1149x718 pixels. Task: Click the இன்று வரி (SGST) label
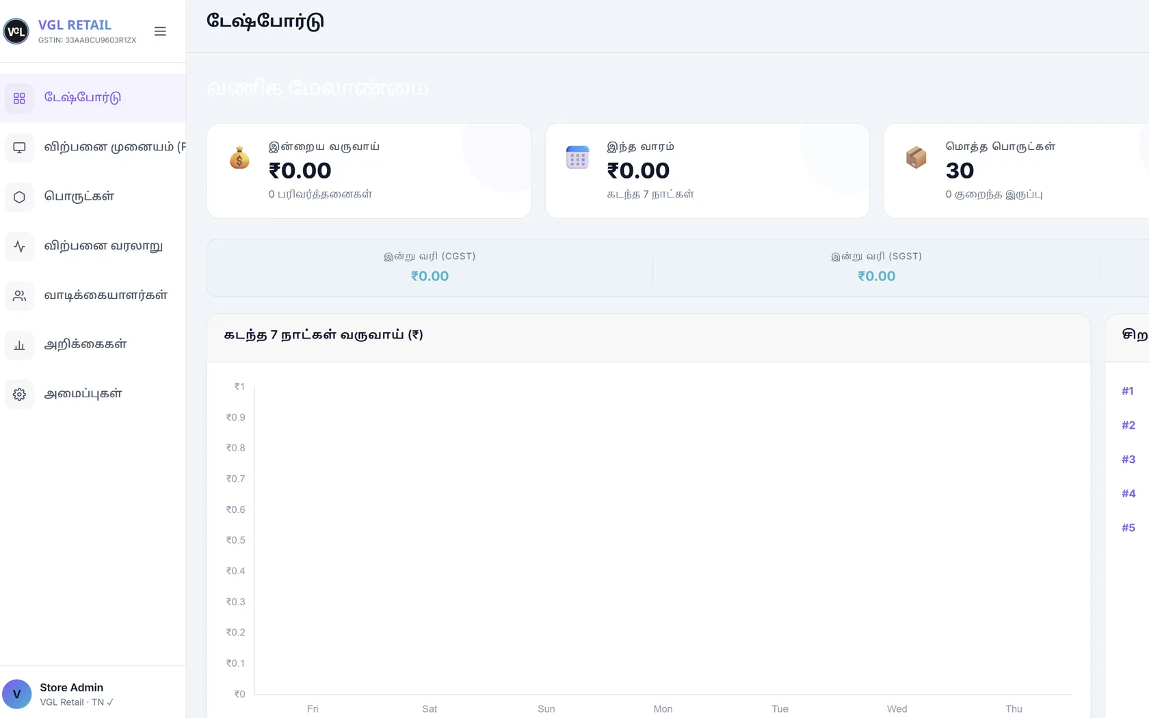[876, 256]
